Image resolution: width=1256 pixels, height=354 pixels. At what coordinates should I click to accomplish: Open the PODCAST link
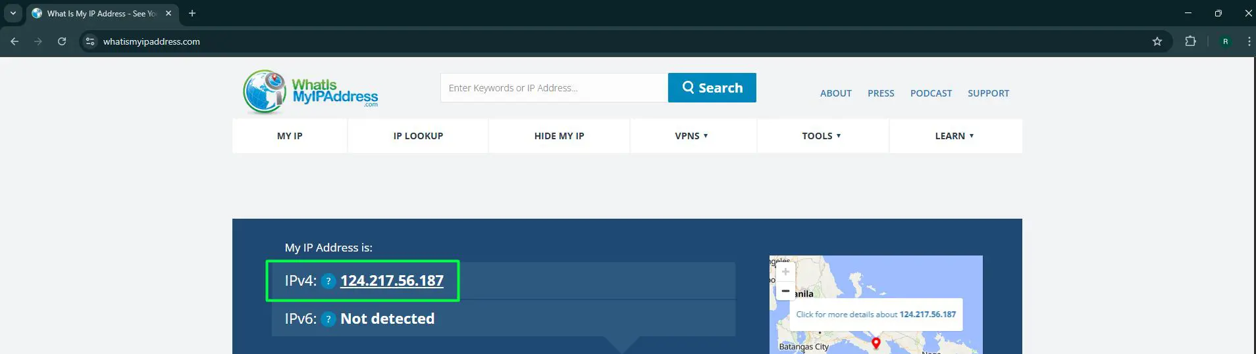[x=931, y=93]
